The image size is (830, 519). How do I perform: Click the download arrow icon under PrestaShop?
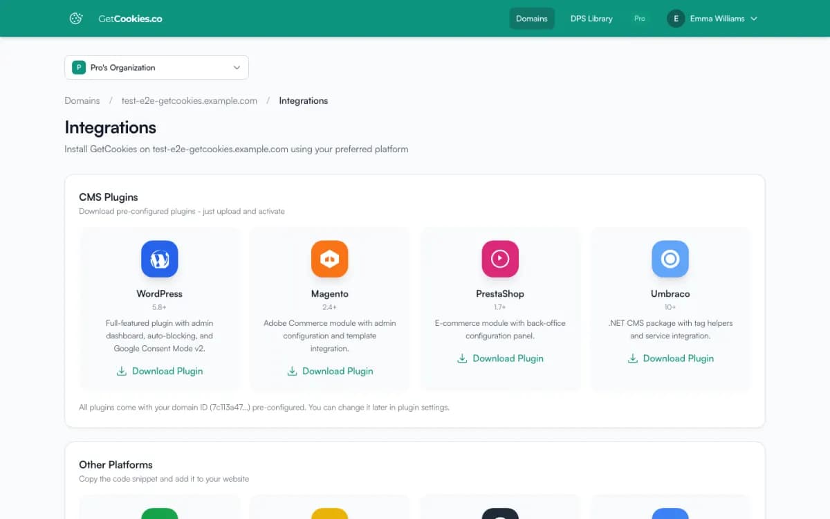click(x=462, y=358)
